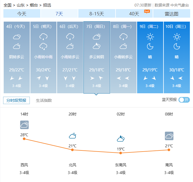Show the 生活指数 section

click(44, 100)
